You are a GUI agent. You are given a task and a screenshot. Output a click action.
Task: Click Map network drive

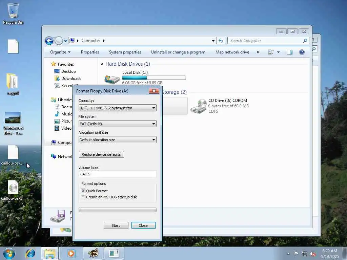tap(232, 52)
